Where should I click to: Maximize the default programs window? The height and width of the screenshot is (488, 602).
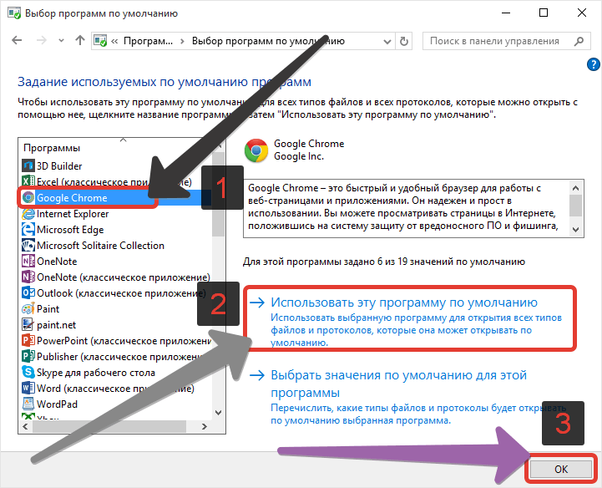(544, 13)
